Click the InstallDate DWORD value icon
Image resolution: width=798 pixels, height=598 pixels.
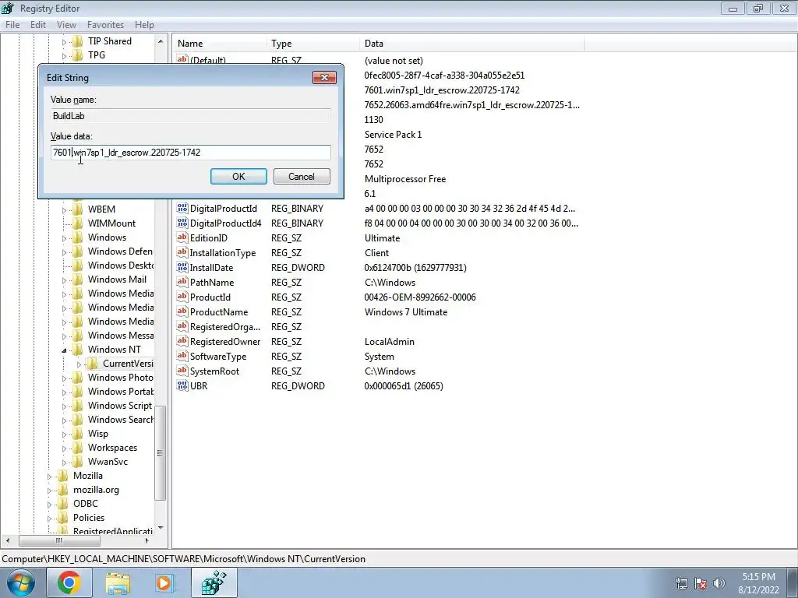(182, 267)
